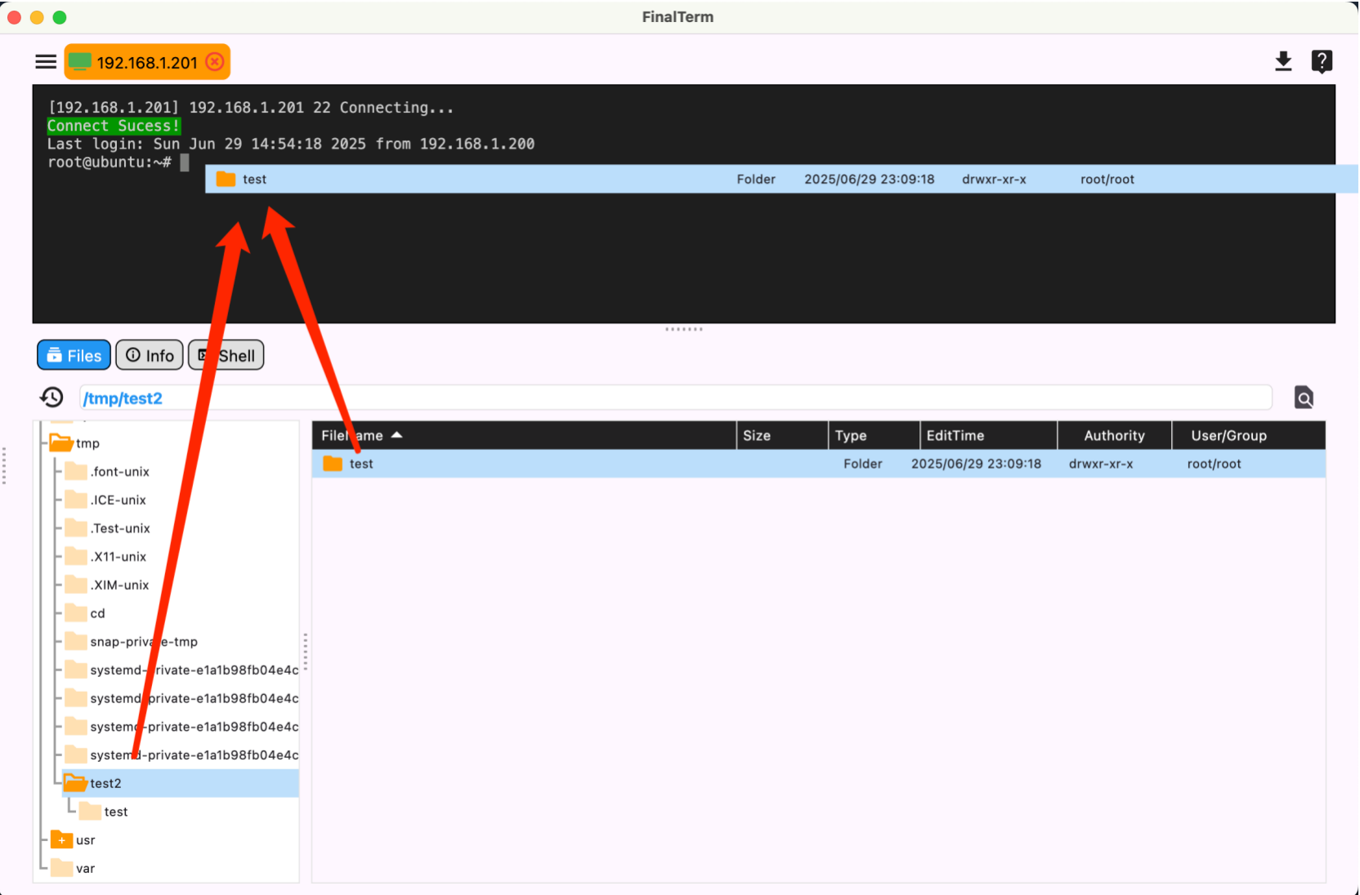Open the hamburger menu
This screenshot has width=1360, height=895.
coord(46,62)
